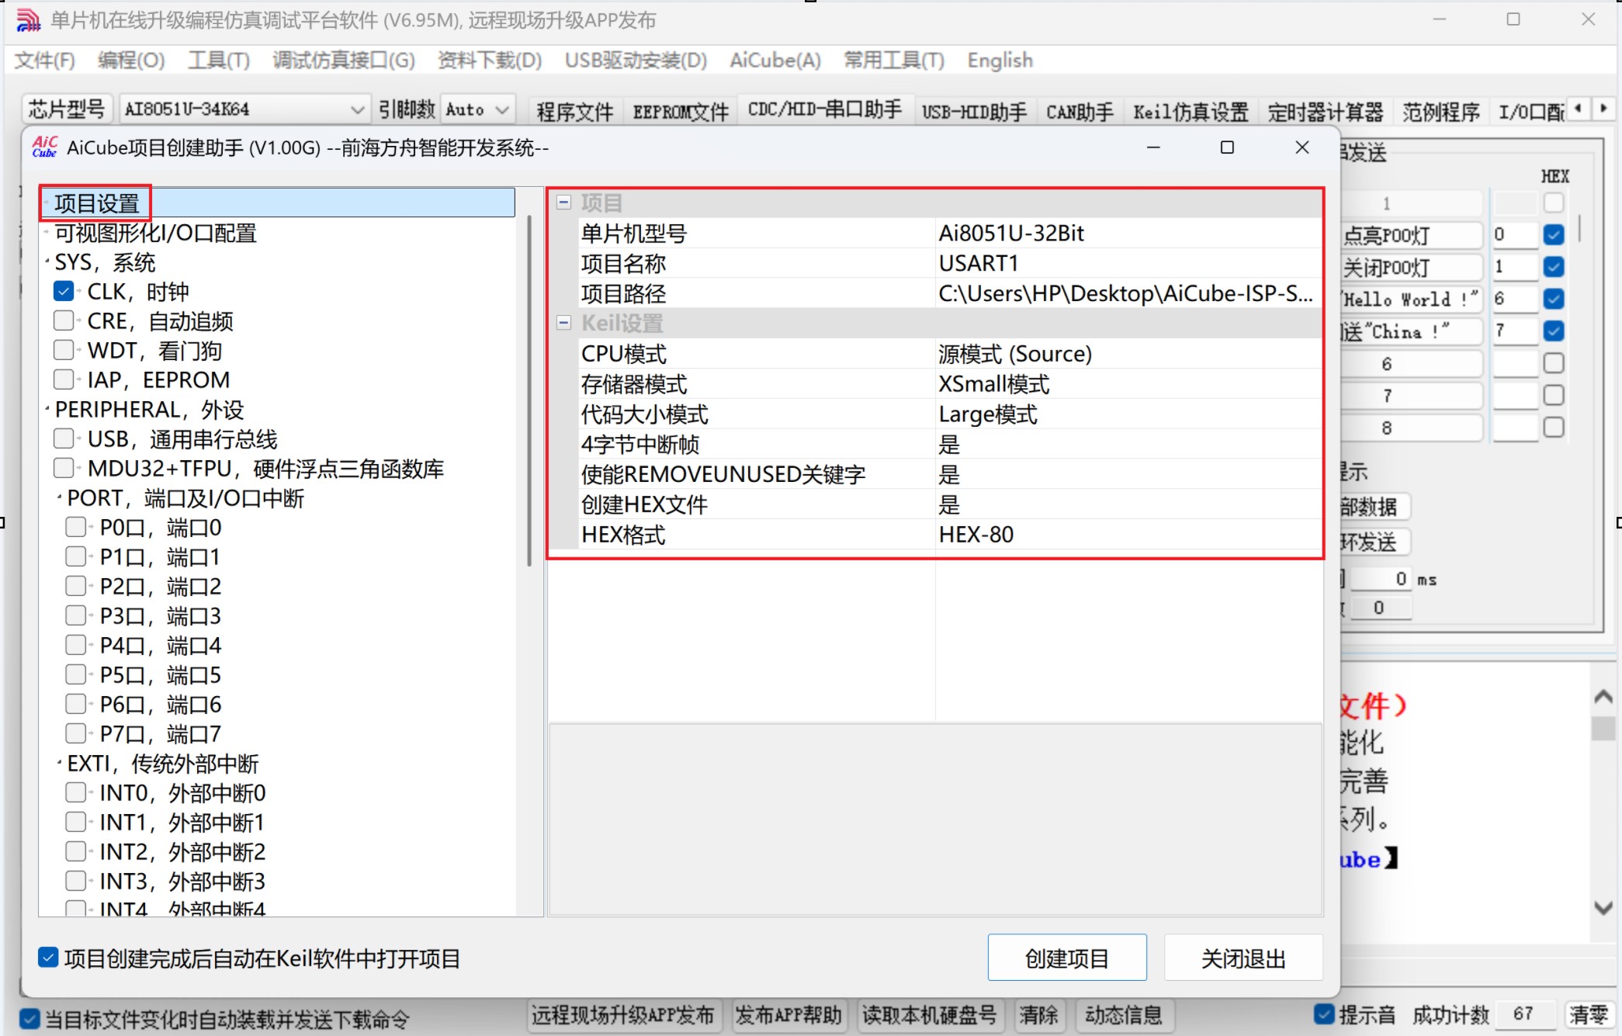
Task: Toggle auto-load on target file change checkbox
Action: pos(29,1018)
